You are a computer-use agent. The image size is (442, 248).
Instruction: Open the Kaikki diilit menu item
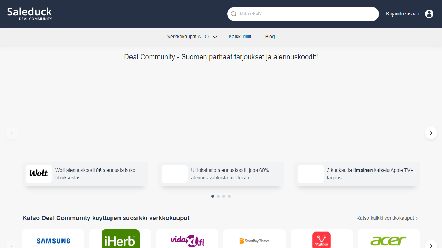[240, 37]
